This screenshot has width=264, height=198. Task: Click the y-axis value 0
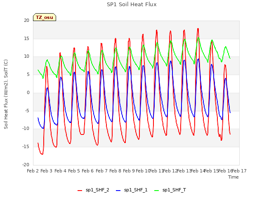(x=28, y=92)
